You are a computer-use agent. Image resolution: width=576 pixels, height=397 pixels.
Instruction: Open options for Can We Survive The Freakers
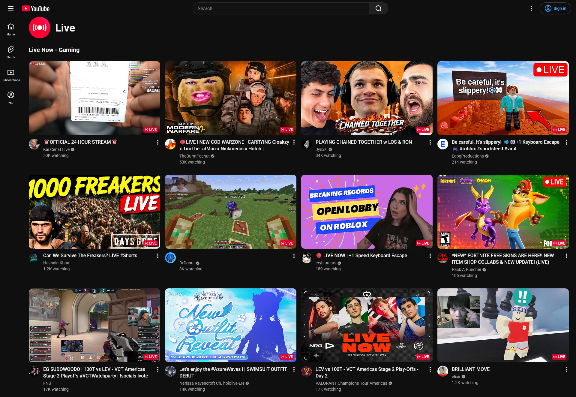point(158,256)
